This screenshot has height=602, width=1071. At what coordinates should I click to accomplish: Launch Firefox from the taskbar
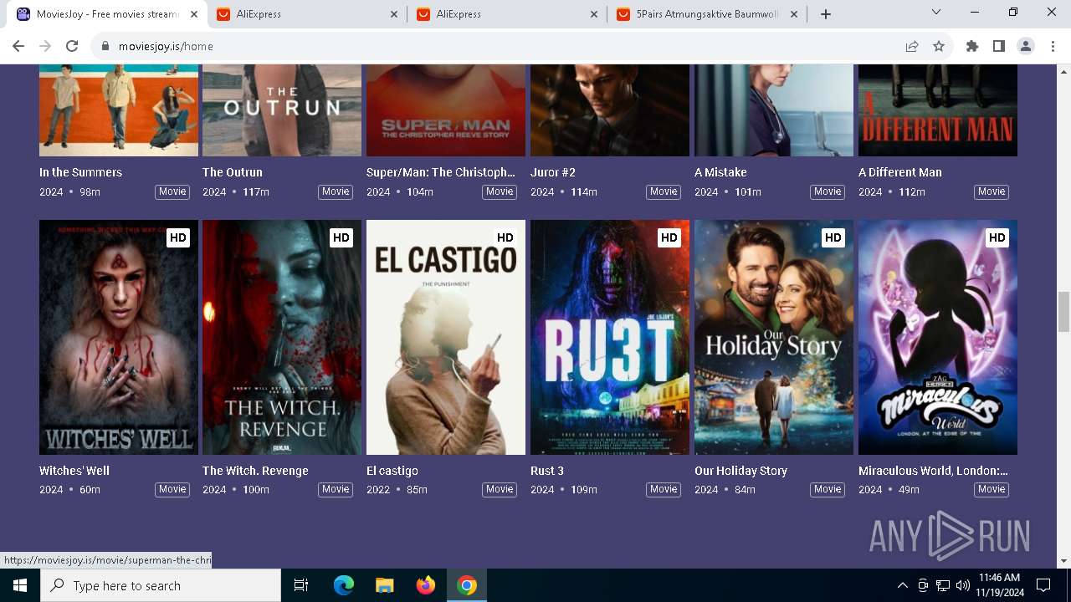click(426, 585)
